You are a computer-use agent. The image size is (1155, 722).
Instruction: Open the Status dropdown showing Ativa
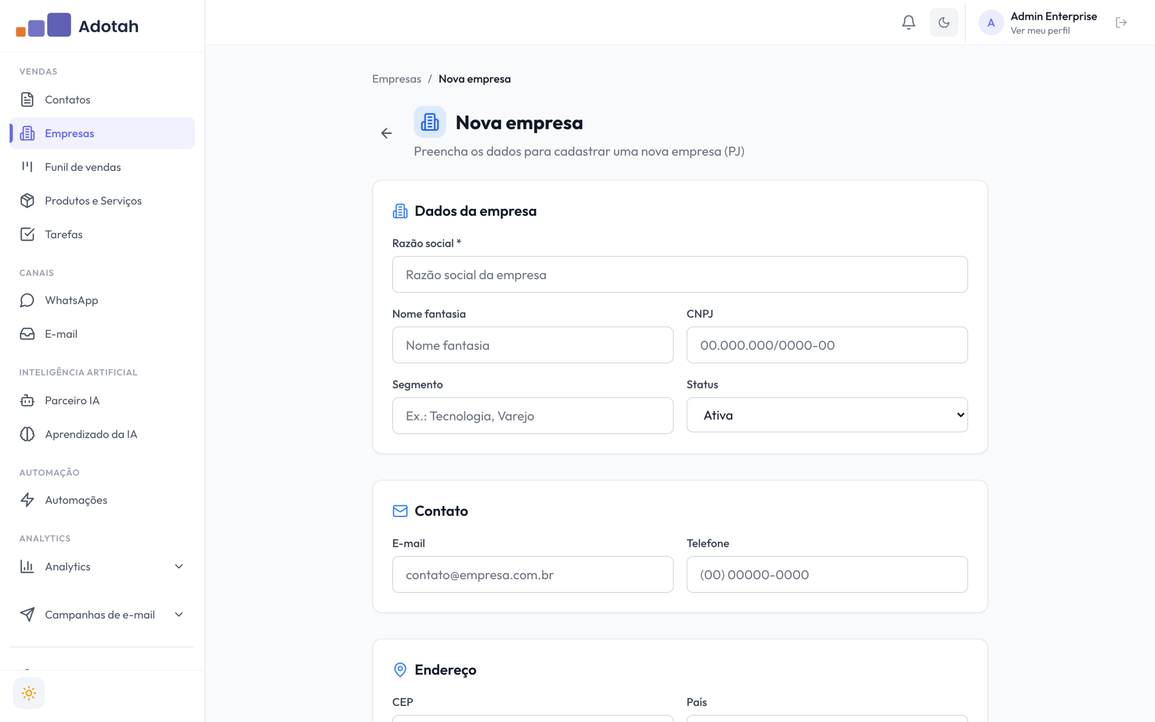coord(827,415)
